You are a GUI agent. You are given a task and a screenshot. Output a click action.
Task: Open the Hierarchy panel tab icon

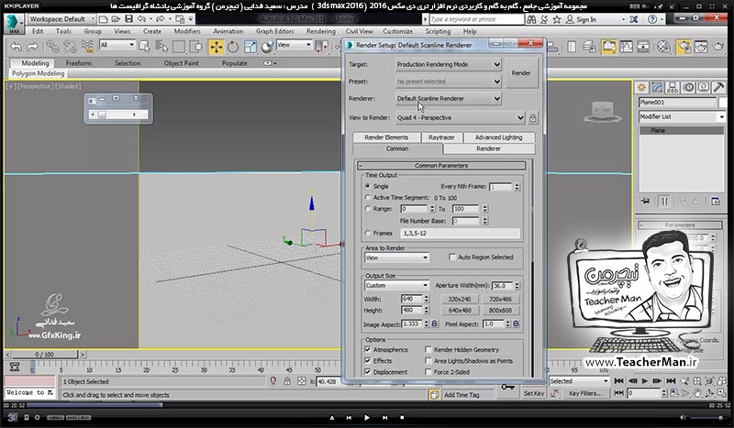[x=673, y=87]
